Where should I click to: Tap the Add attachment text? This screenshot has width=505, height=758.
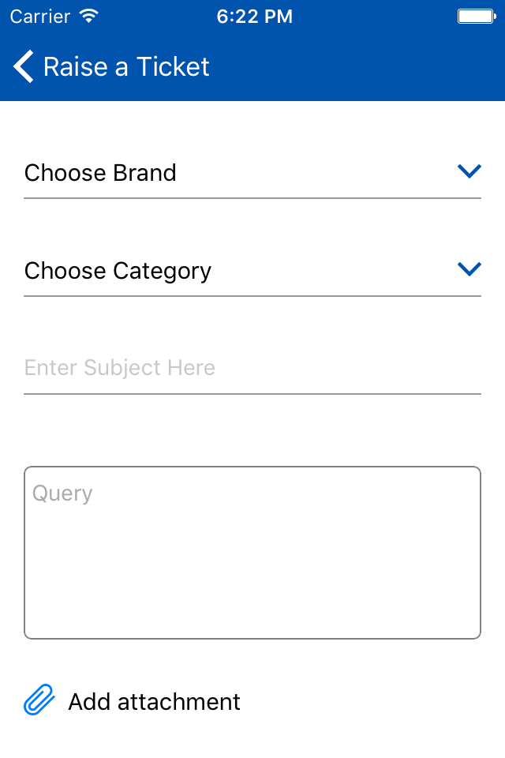tap(154, 701)
